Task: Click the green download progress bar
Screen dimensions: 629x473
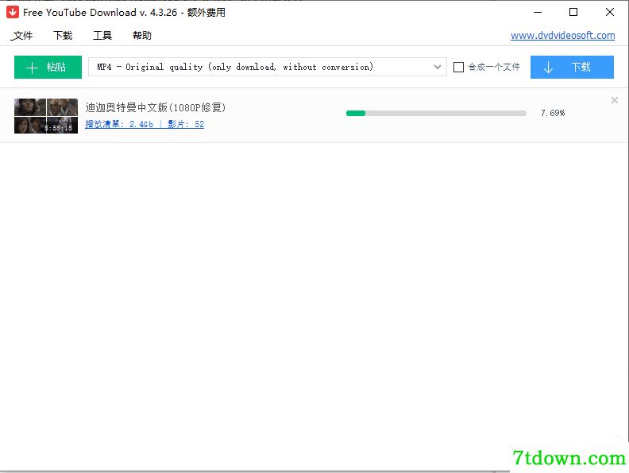Action: pos(436,113)
